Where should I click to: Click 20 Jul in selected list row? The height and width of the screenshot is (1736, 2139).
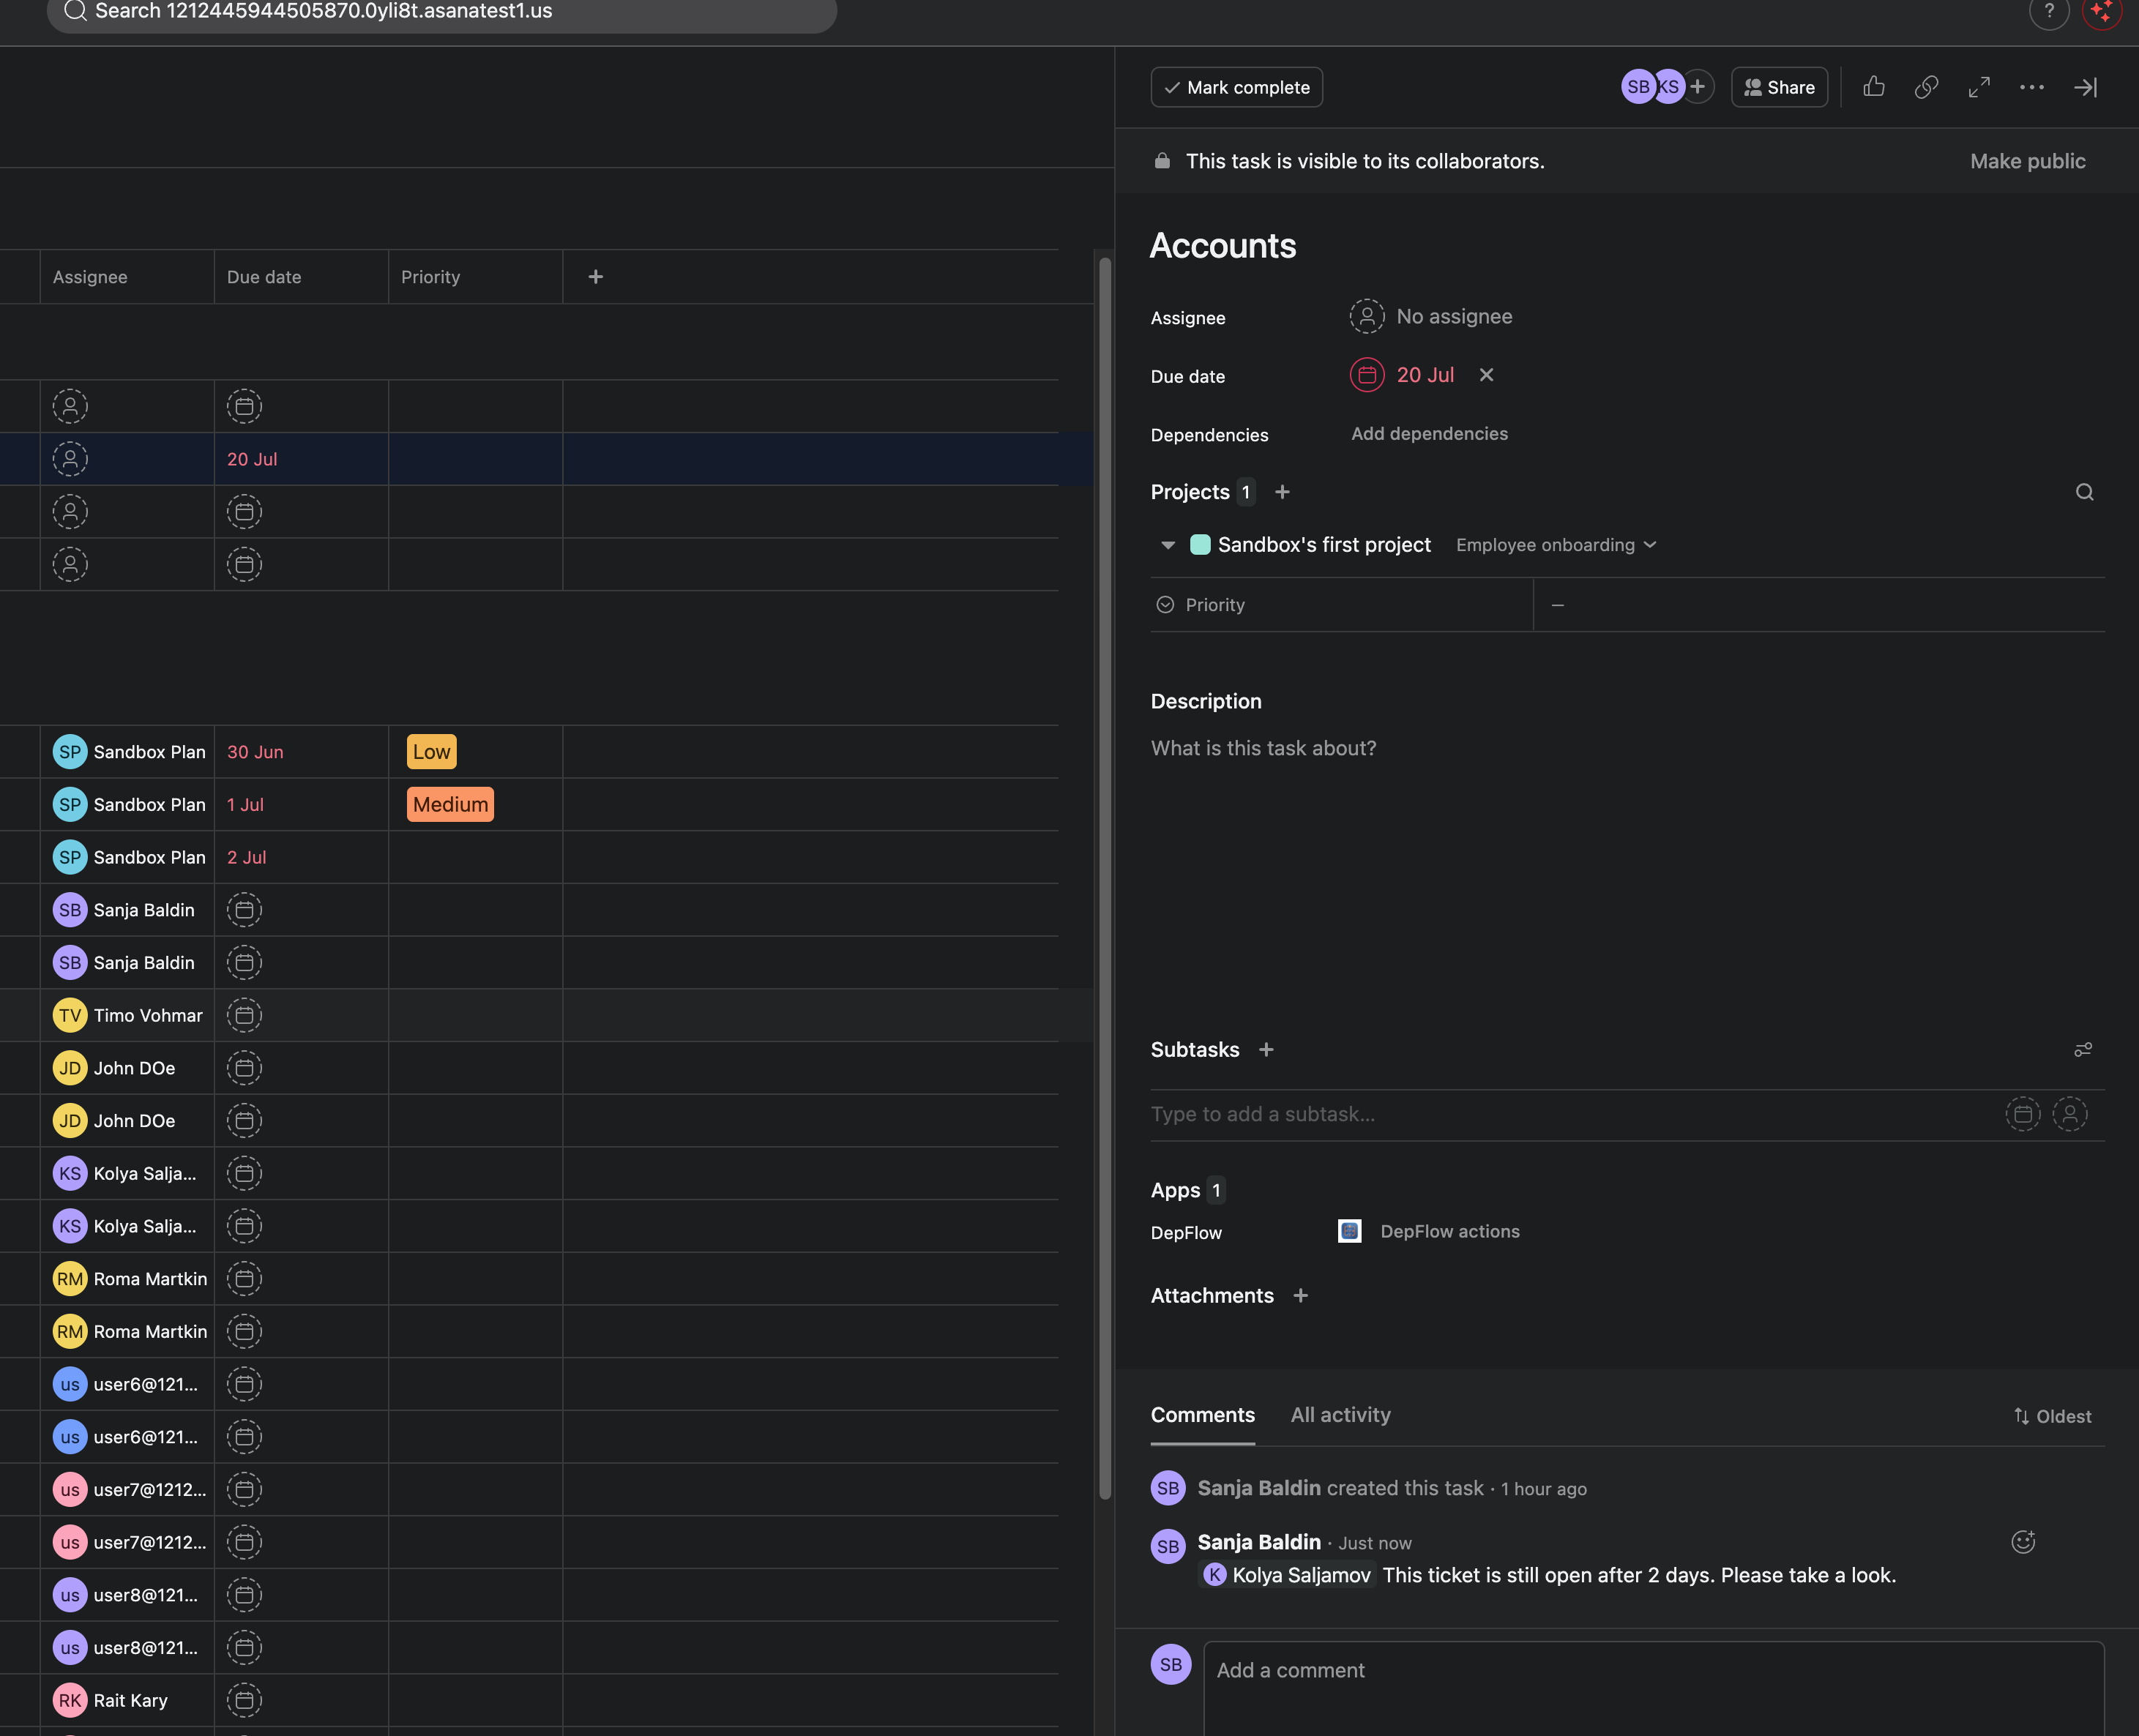[x=252, y=460]
